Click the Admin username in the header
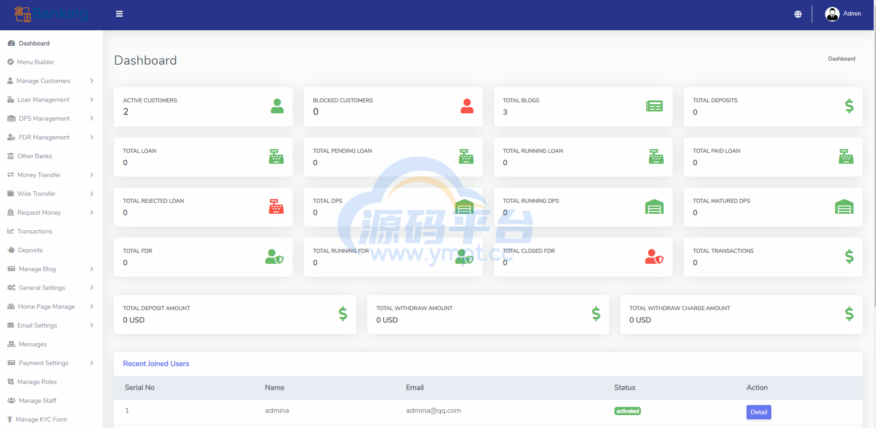Image resolution: width=876 pixels, height=428 pixels. pos(852,14)
